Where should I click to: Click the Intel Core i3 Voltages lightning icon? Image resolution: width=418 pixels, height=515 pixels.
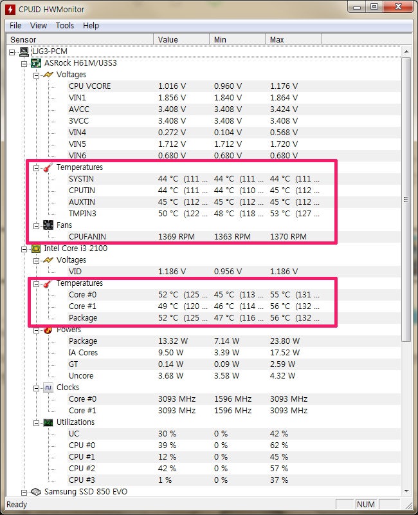click(48, 260)
